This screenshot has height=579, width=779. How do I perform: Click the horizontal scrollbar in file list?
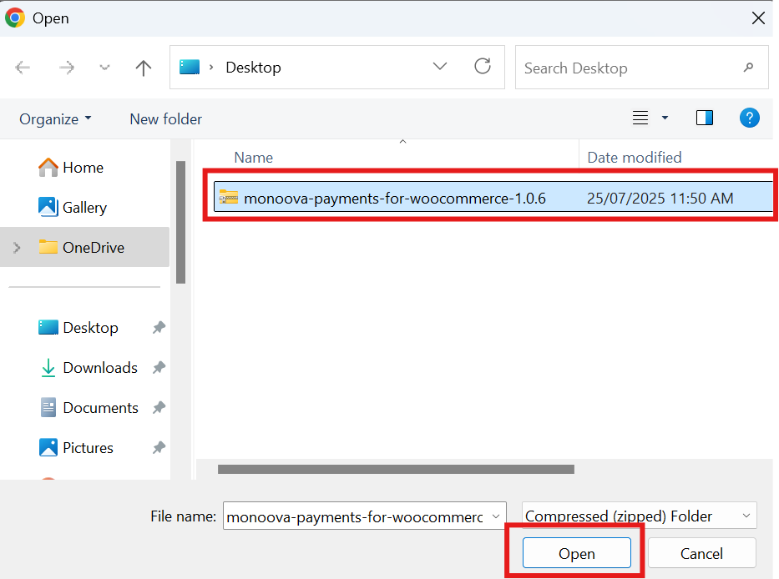coord(396,469)
